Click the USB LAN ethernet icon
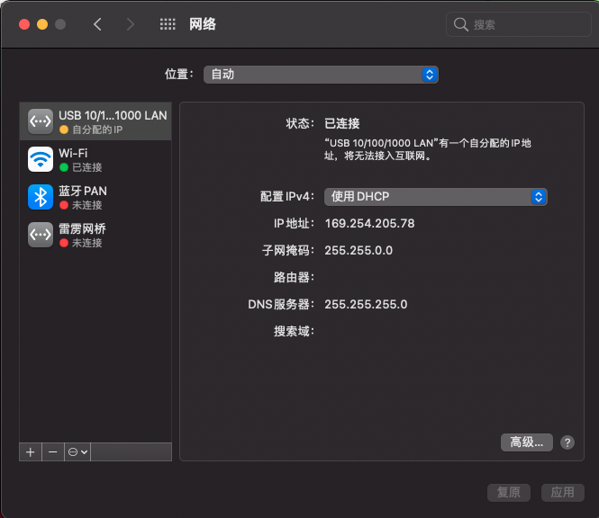 (x=41, y=121)
